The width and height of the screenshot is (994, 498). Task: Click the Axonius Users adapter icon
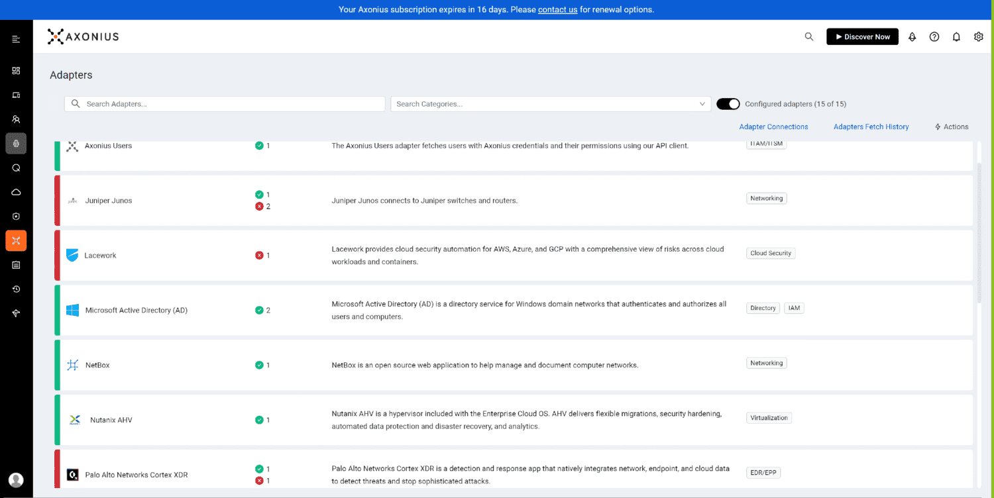click(x=72, y=146)
